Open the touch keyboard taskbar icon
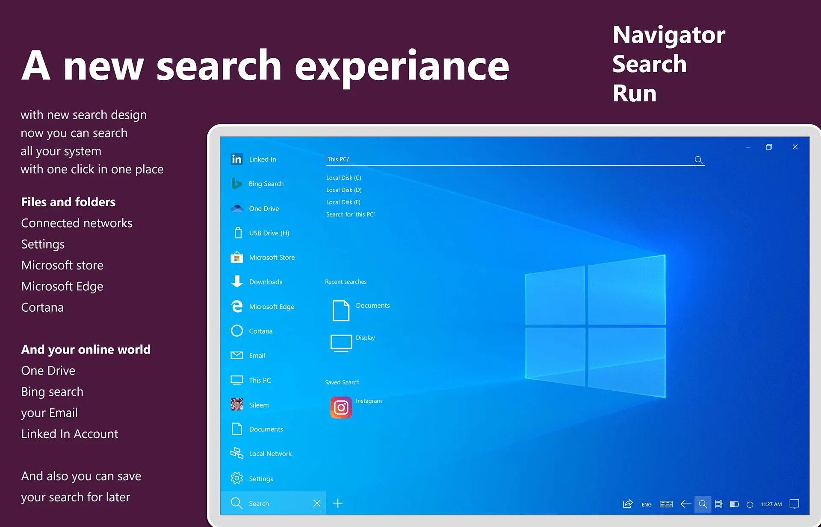 (666, 504)
